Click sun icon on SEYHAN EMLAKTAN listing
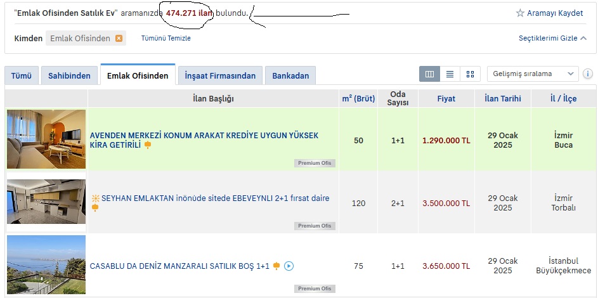 click(96, 198)
